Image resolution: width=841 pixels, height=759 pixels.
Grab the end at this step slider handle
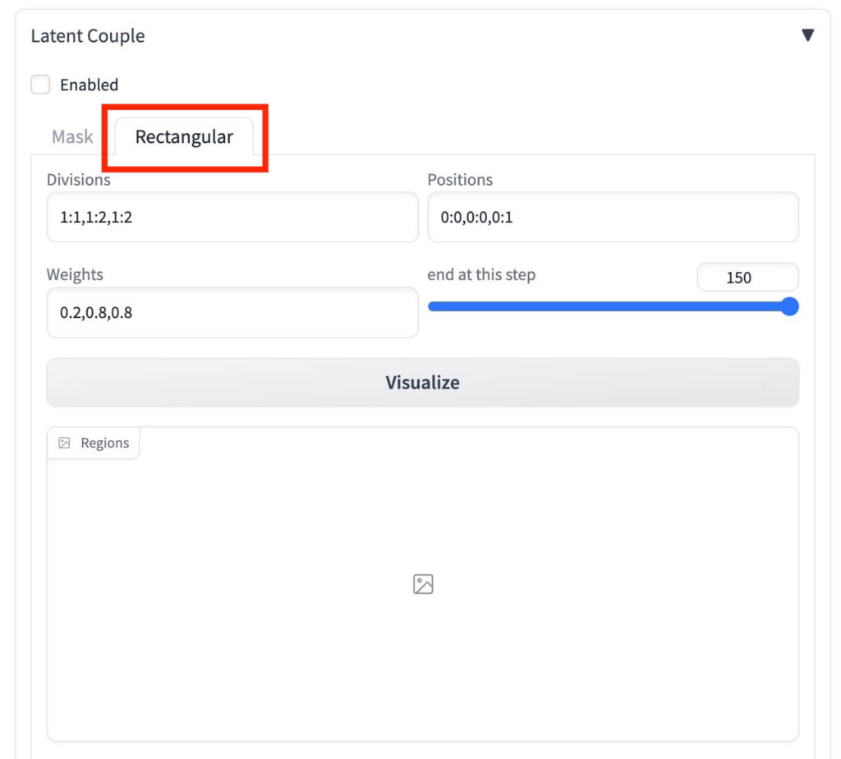coord(789,307)
